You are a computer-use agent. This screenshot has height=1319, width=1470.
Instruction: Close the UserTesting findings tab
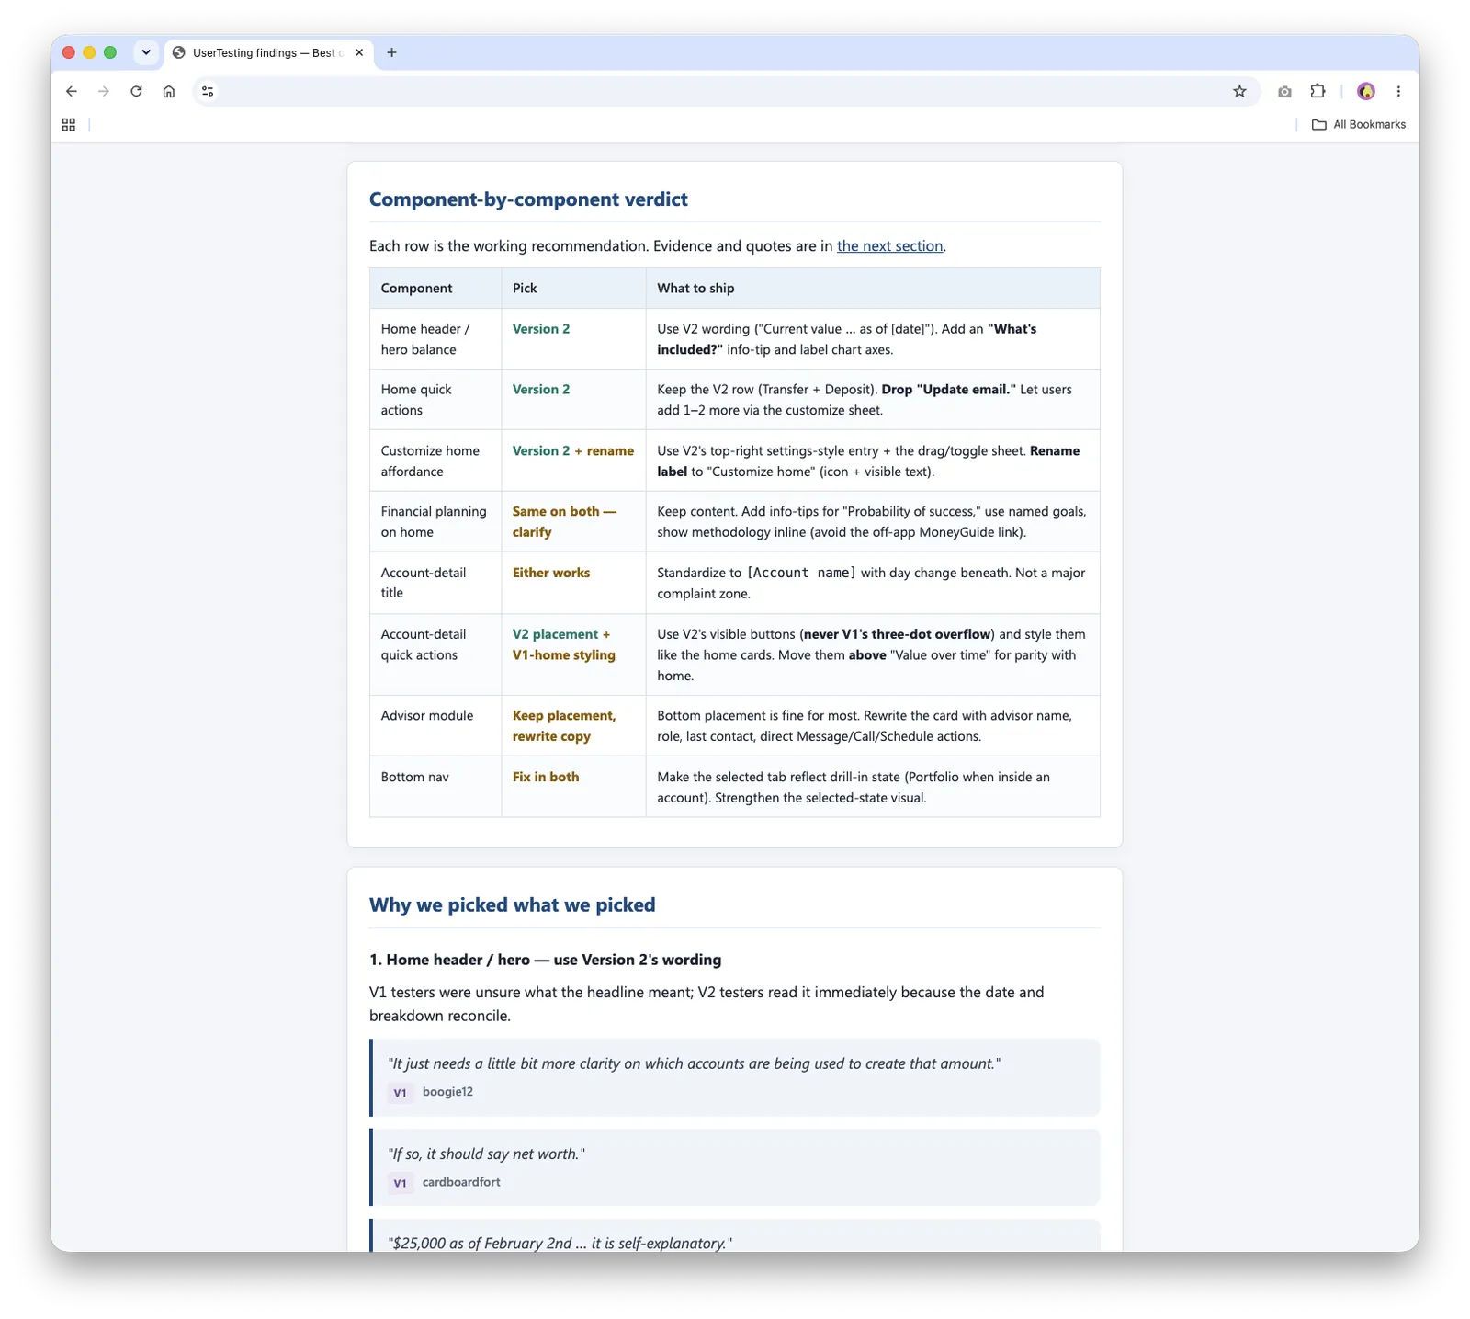click(359, 52)
